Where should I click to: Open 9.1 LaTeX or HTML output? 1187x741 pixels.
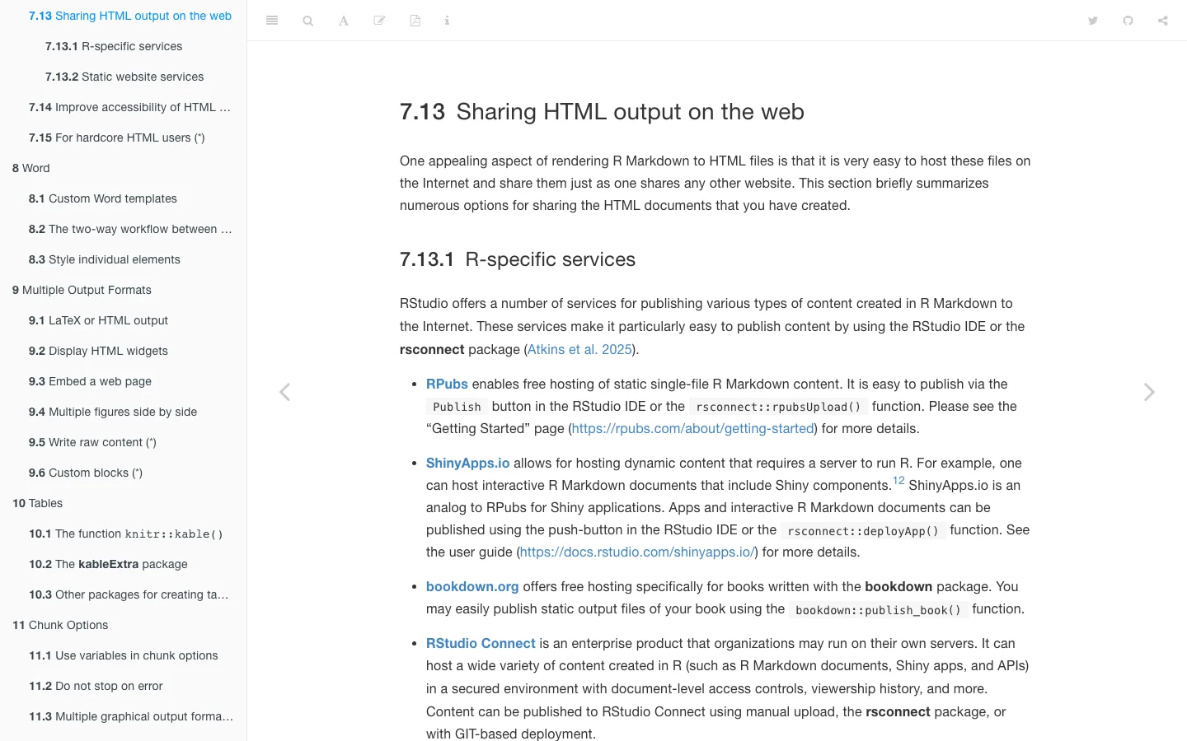(x=98, y=320)
